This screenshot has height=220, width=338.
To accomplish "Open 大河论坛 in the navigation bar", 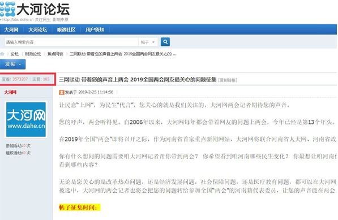I will tap(38, 29).
